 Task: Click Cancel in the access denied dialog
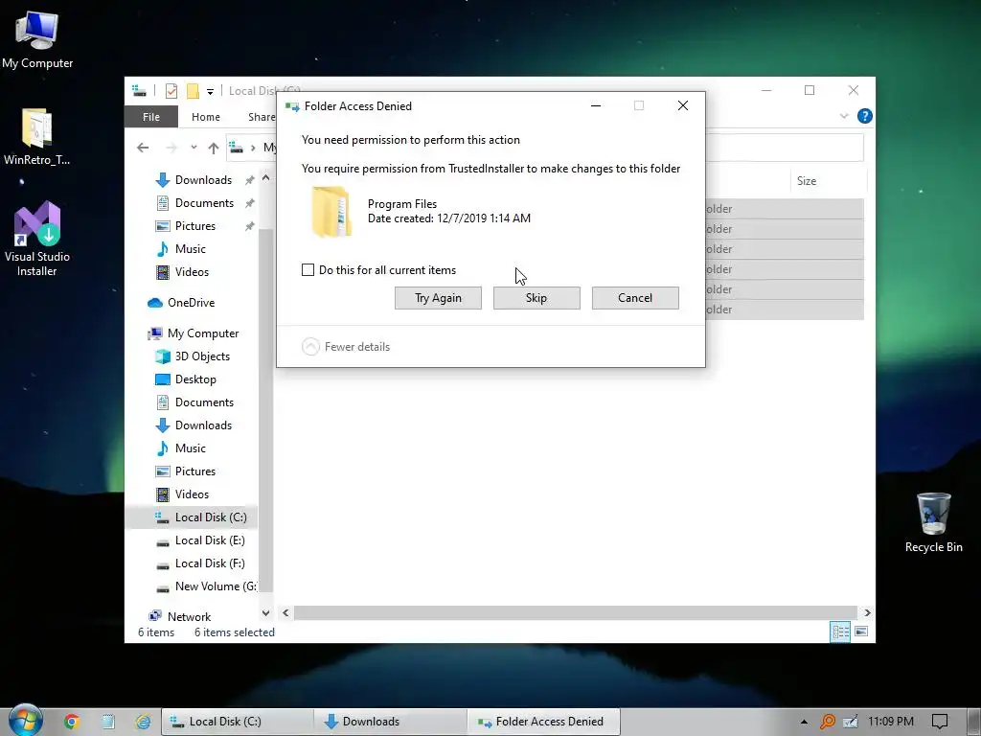click(635, 298)
